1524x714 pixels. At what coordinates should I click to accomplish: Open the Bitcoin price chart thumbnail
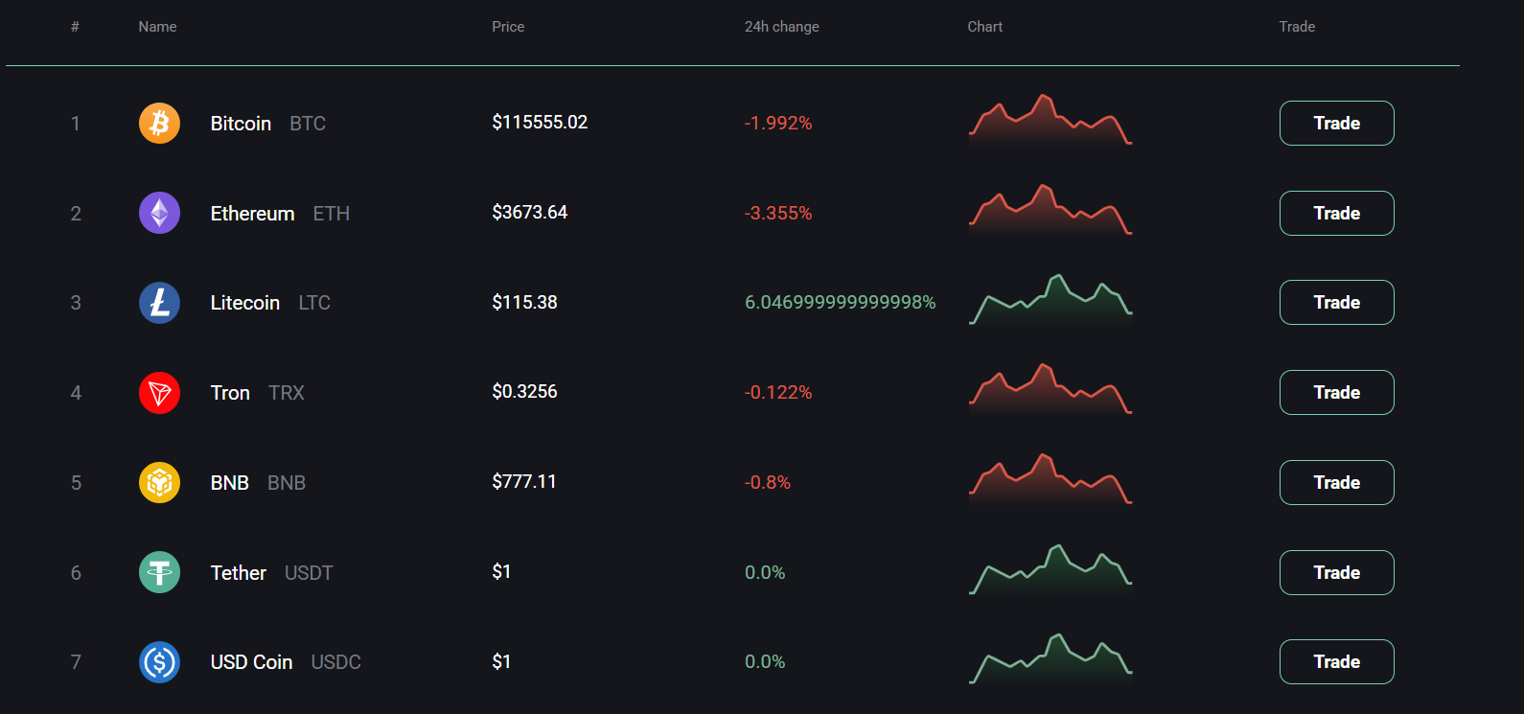click(x=1051, y=121)
